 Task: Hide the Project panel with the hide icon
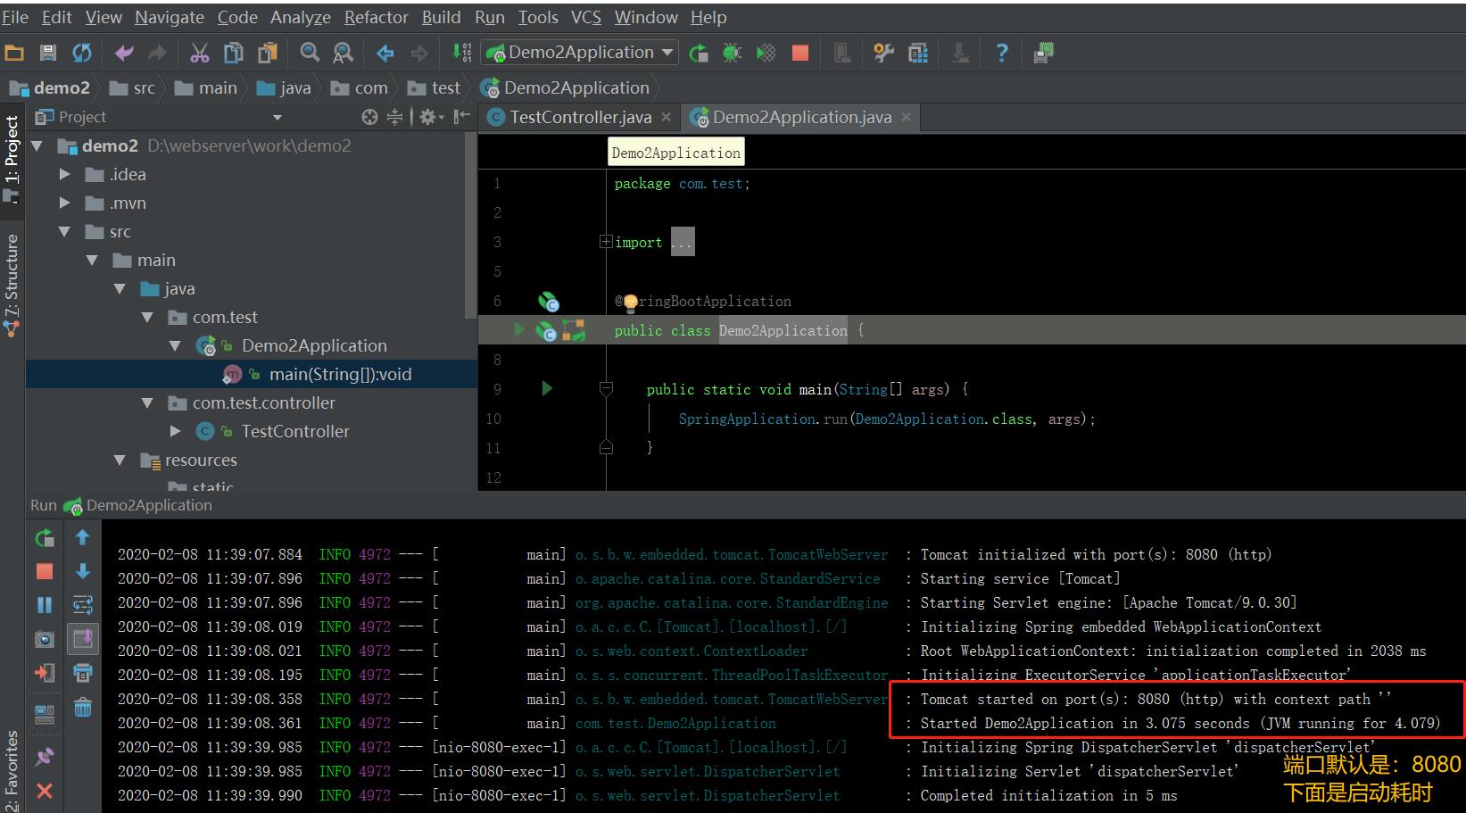(x=461, y=117)
